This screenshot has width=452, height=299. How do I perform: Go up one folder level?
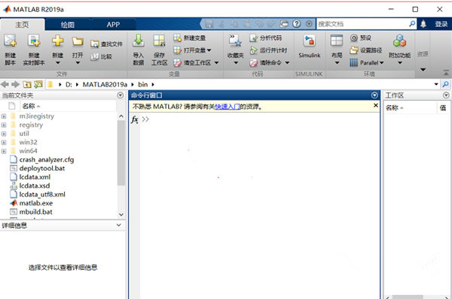pyautogui.click(x=27, y=84)
